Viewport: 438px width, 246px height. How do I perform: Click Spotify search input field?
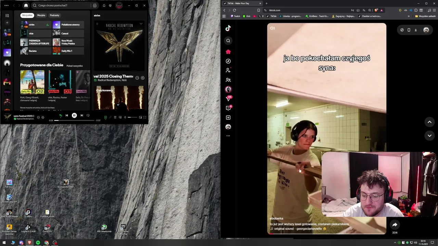[62, 5]
